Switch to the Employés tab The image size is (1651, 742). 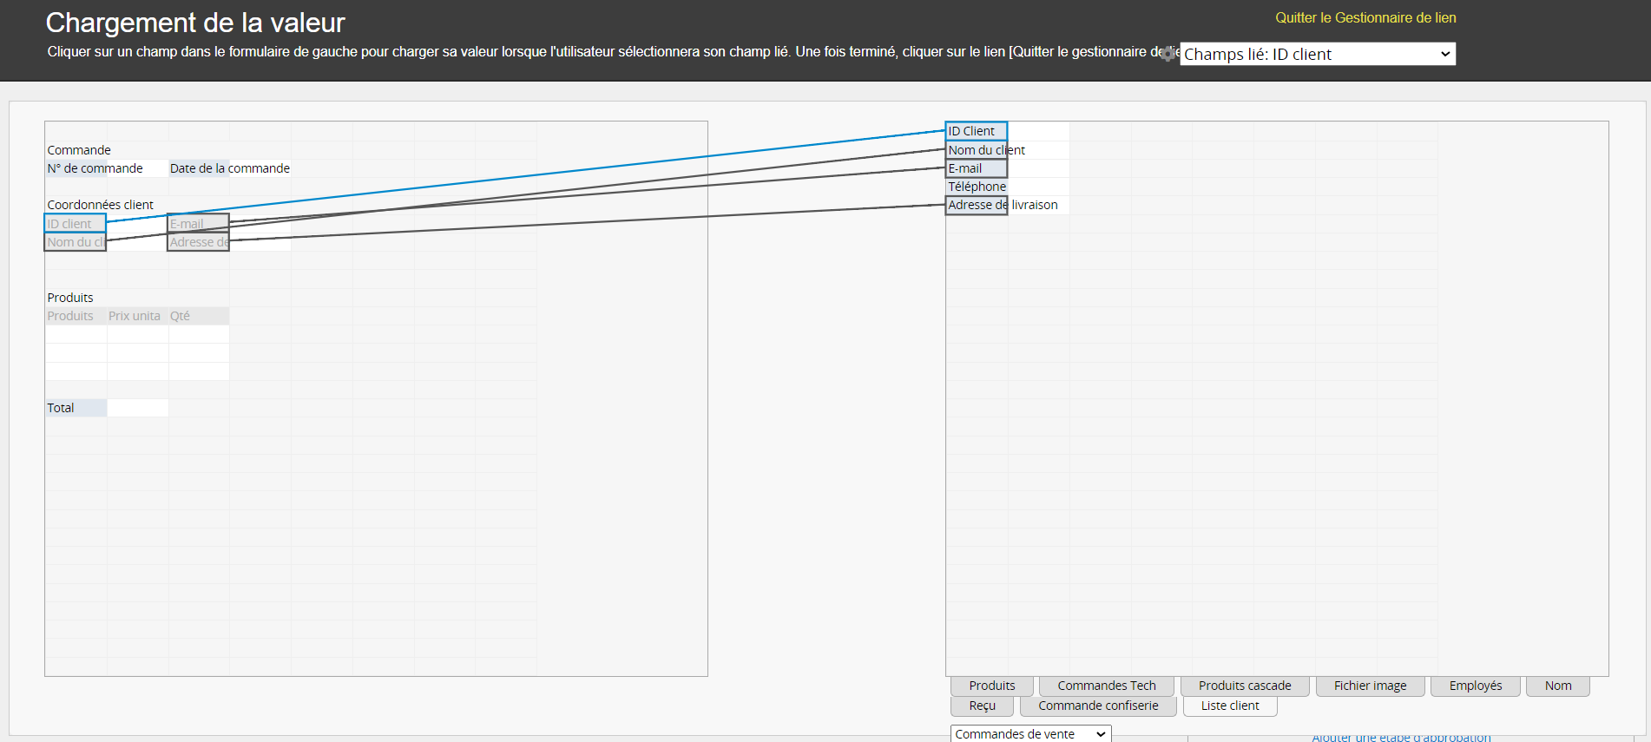click(1475, 686)
